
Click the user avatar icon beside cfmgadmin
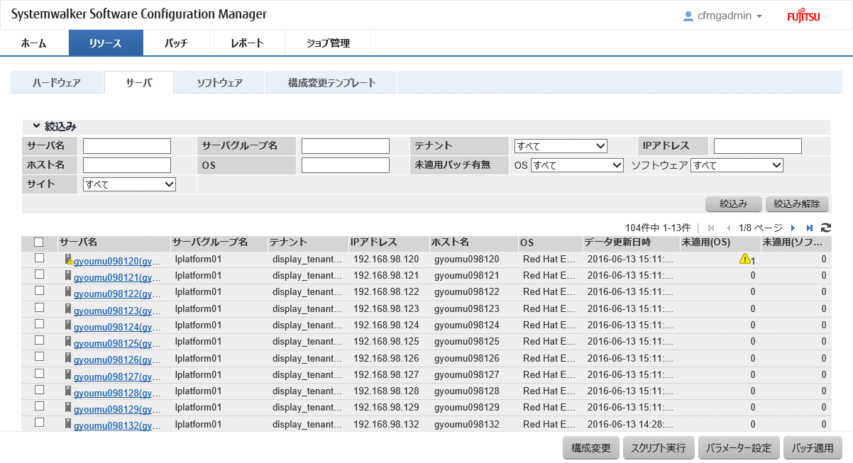688,16
